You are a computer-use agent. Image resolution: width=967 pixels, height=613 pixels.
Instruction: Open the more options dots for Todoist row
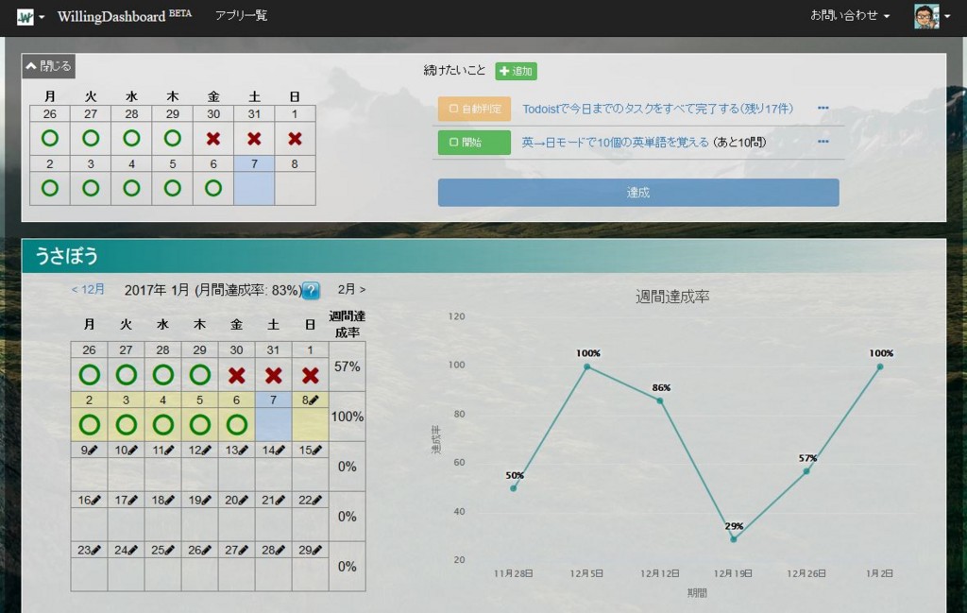(x=823, y=108)
